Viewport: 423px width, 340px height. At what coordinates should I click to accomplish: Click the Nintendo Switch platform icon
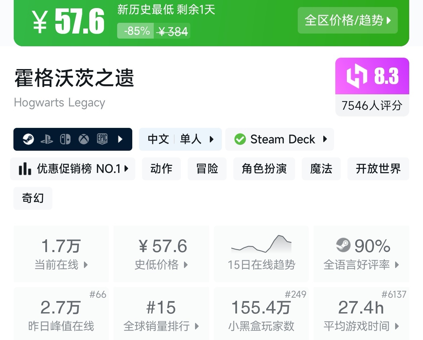65,139
